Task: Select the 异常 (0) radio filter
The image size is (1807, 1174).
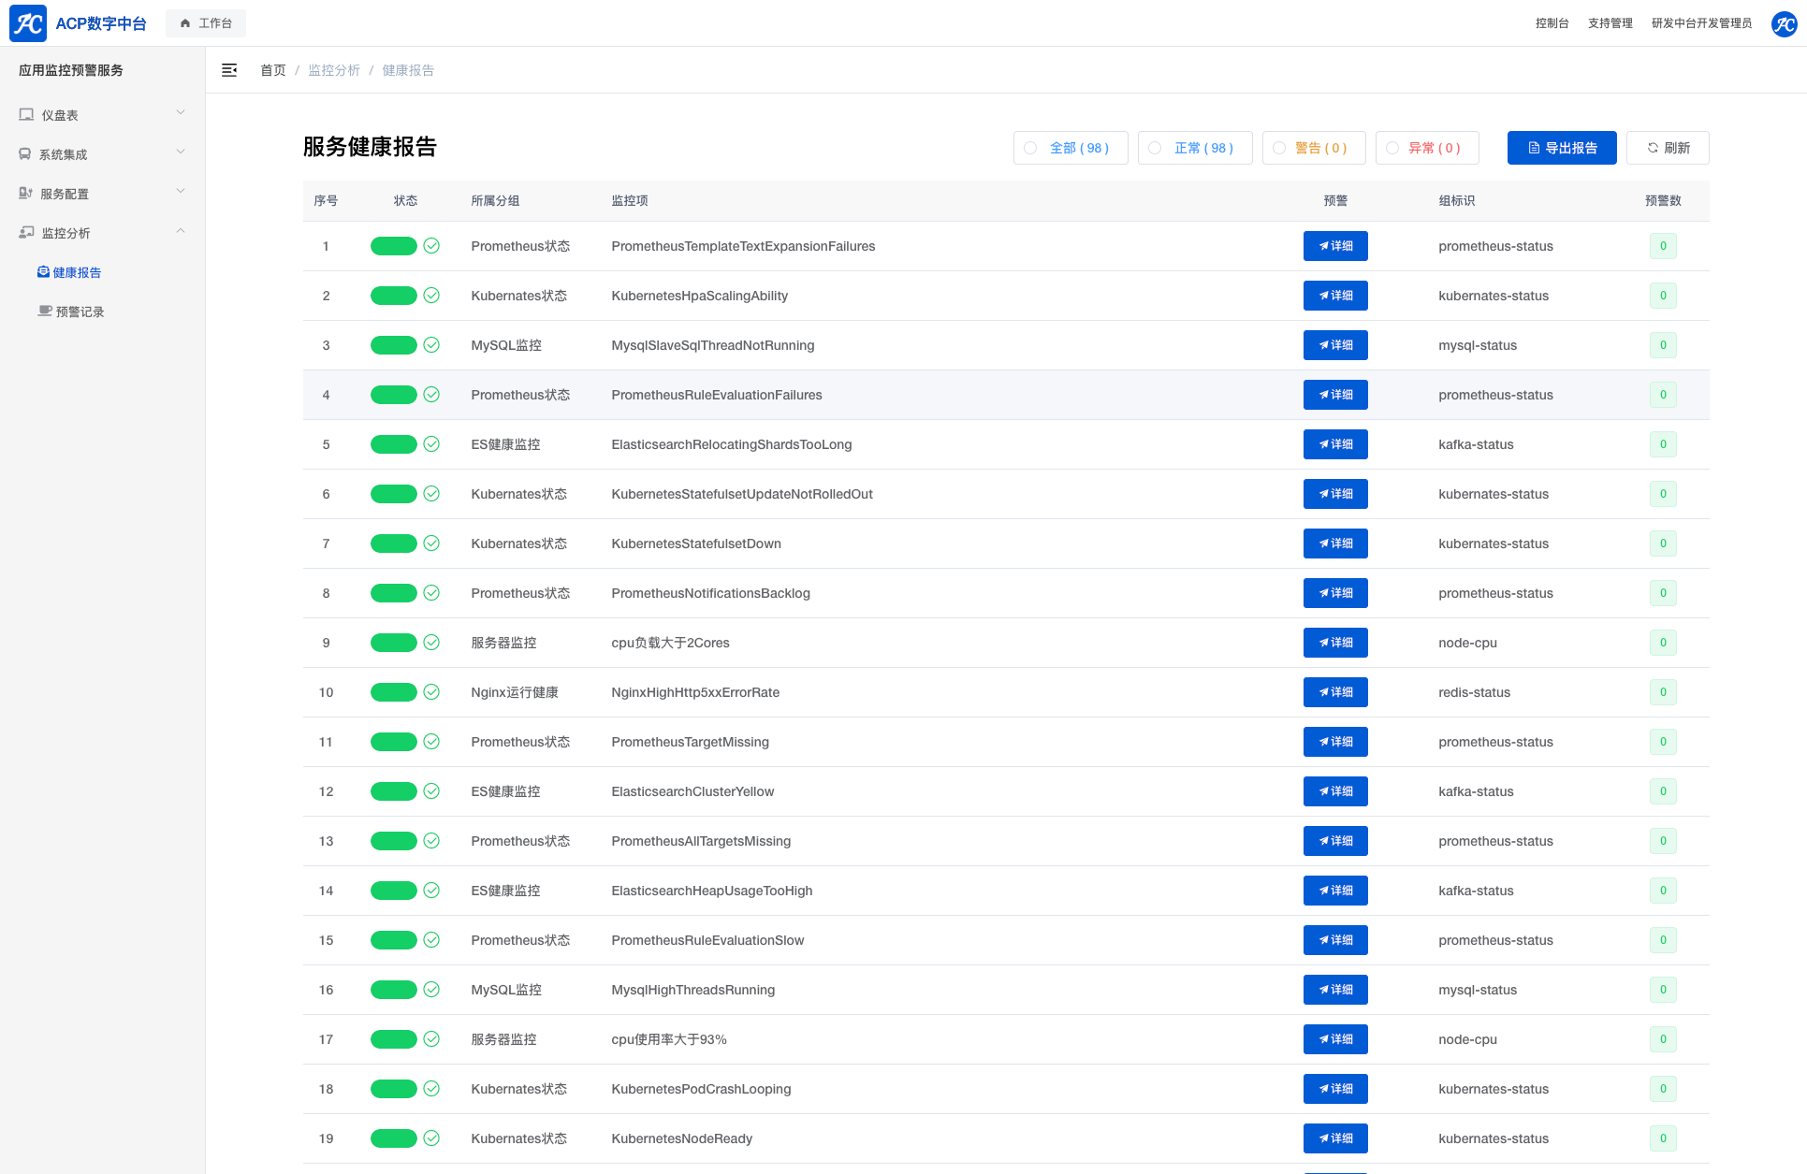Action: click(1392, 148)
